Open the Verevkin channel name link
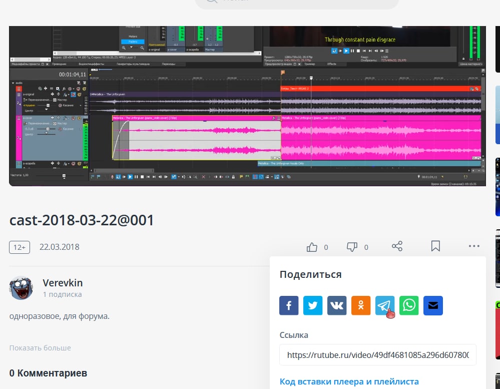This screenshot has width=500, height=389. [x=63, y=283]
